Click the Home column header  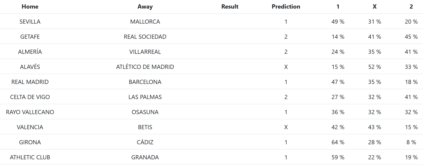(30, 7)
